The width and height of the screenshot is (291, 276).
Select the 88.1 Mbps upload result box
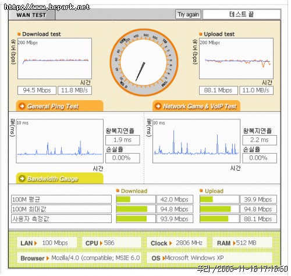click(218, 90)
